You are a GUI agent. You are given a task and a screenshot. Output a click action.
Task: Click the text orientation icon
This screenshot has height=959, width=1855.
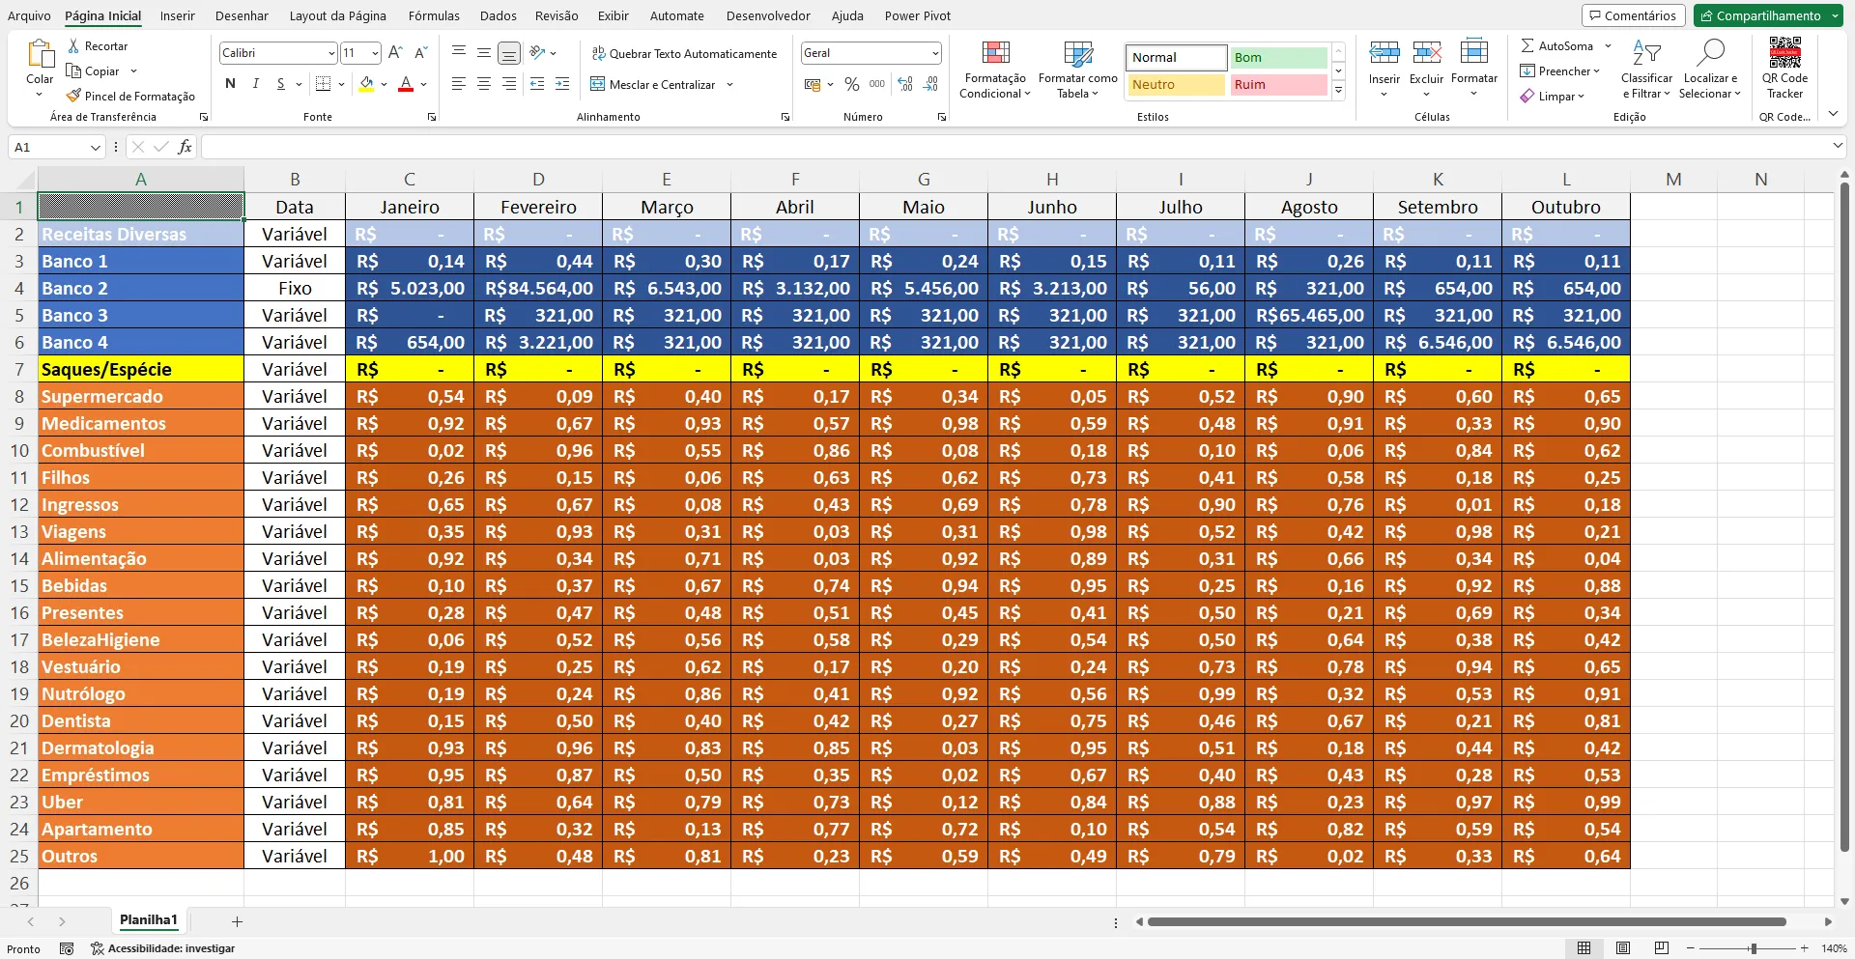(x=538, y=52)
